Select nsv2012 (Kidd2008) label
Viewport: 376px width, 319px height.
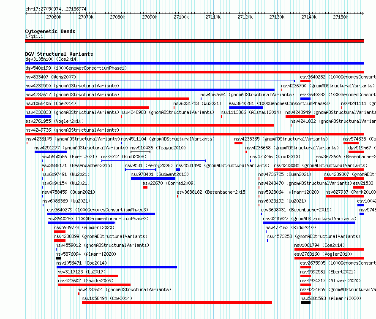coord(124,157)
